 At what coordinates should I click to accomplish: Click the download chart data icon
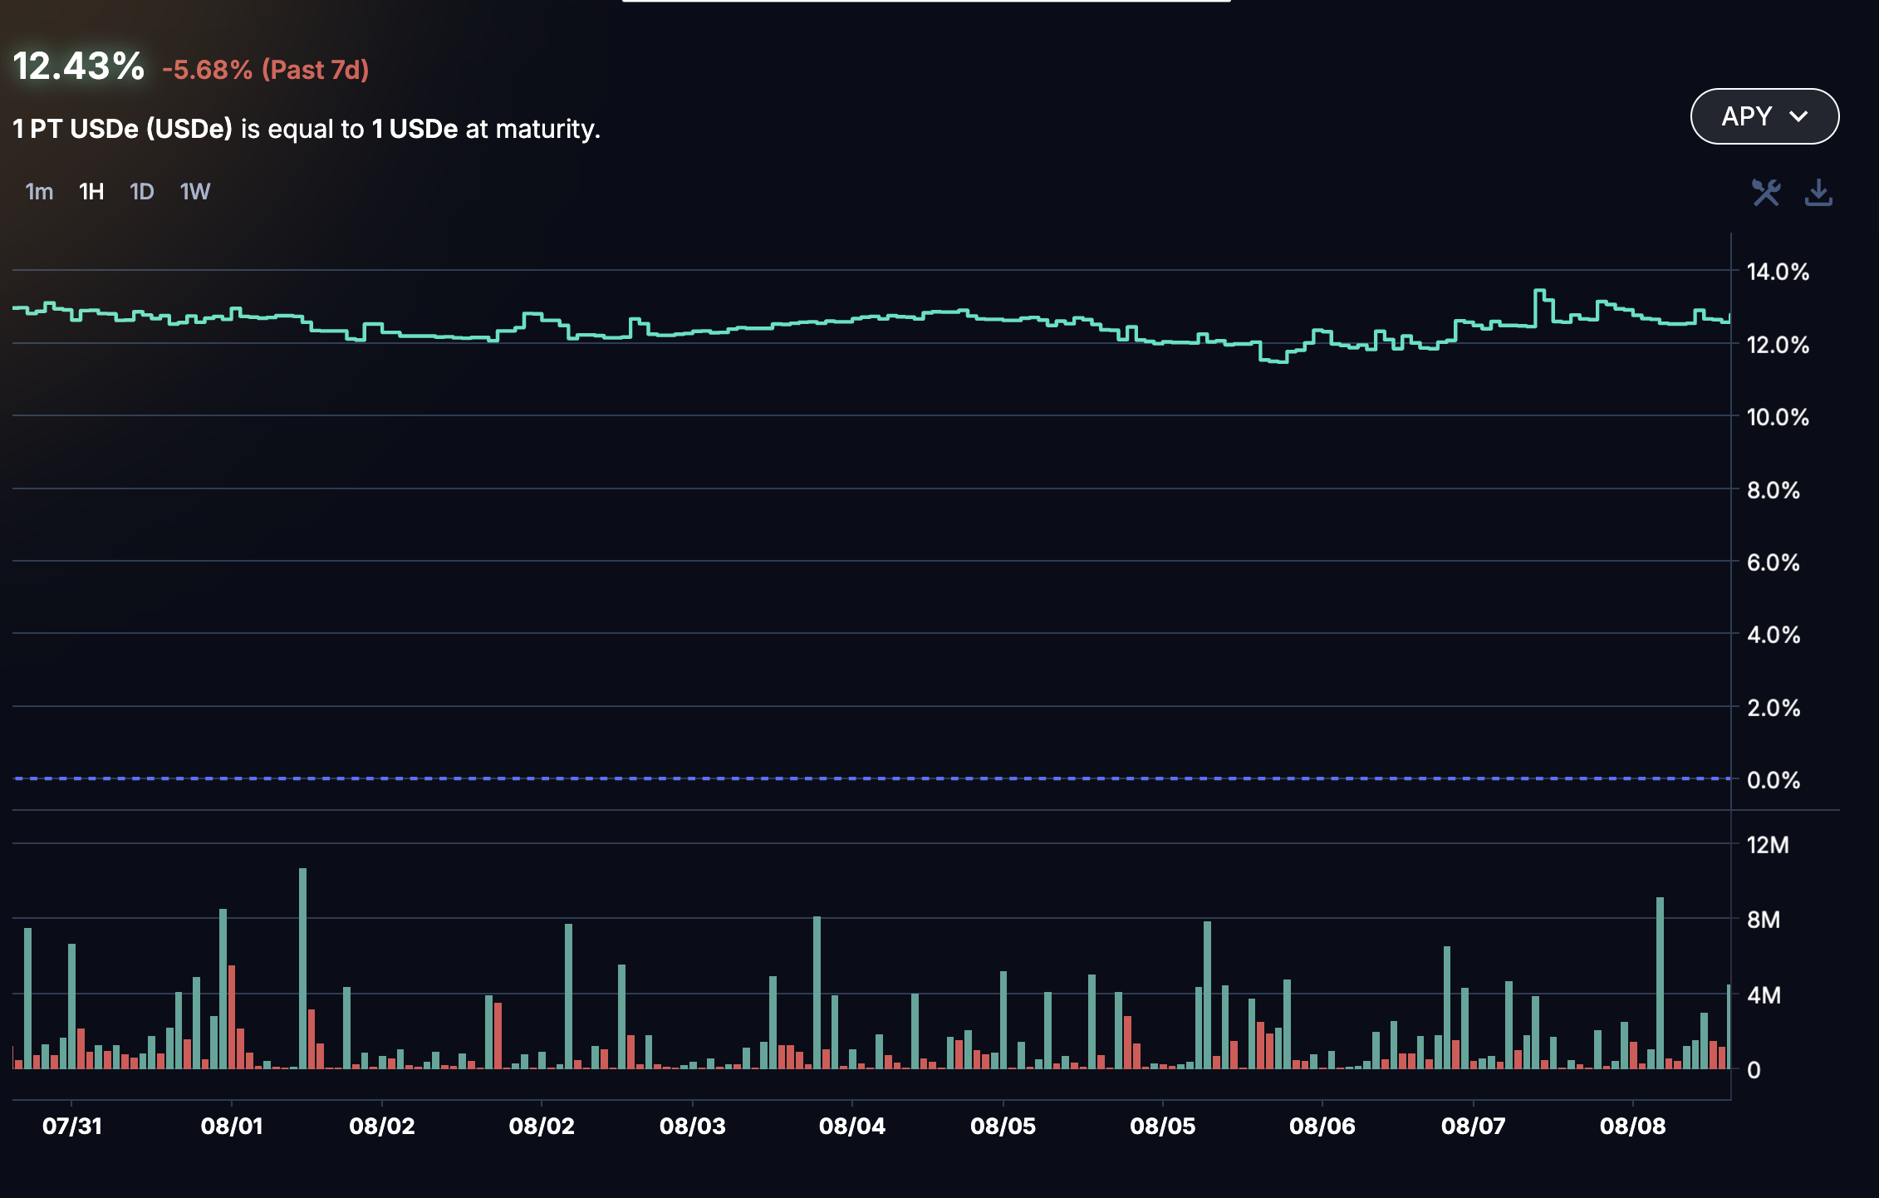click(x=1818, y=193)
